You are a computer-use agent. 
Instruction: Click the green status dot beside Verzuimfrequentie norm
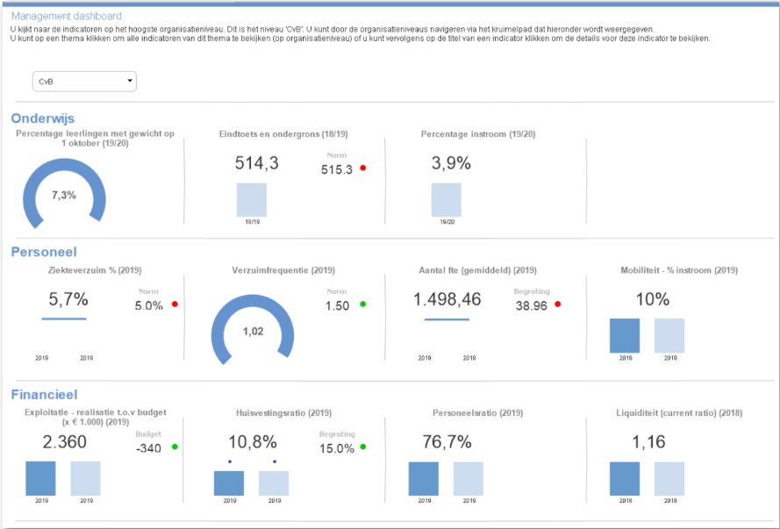(x=363, y=304)
